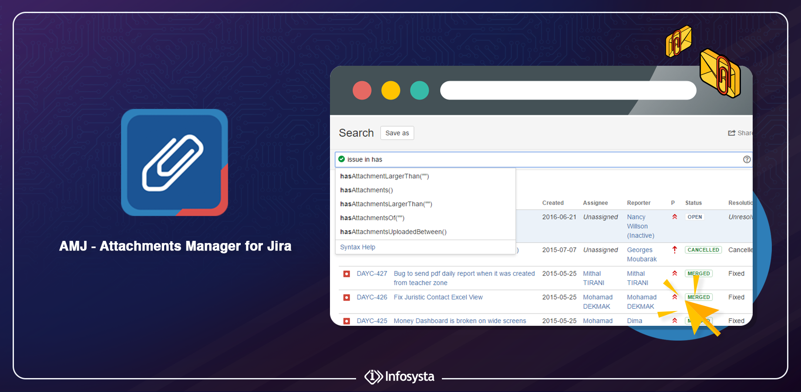This screenshot has height=392, width=801.
Task: Open reporter Nancy Willson profile
Action: [640, 226]
